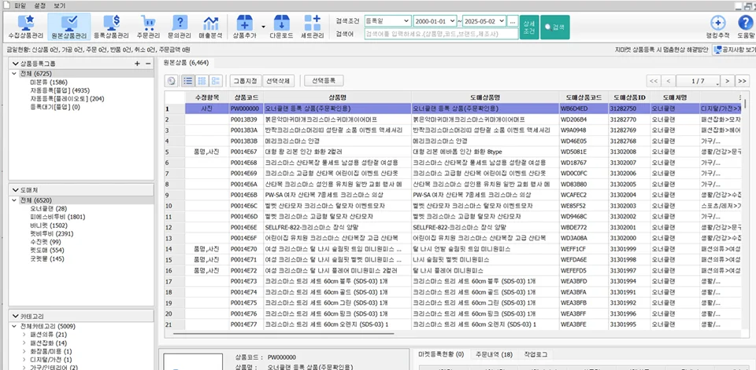
Task: Click the page number 1 / 7 field
Action: coord(699,81)
